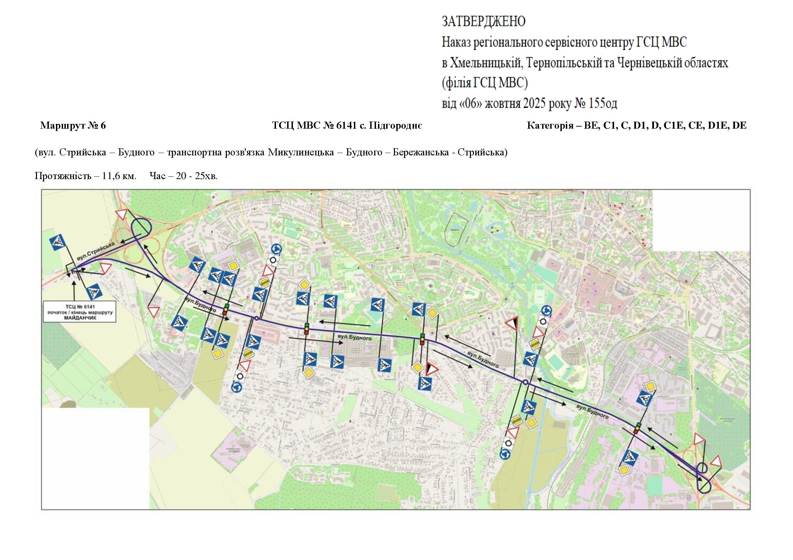Viewport: 793px width, 560px height.
Task: Click the small roundabout circle on western вул.Будного
Action: coord(256,318)
